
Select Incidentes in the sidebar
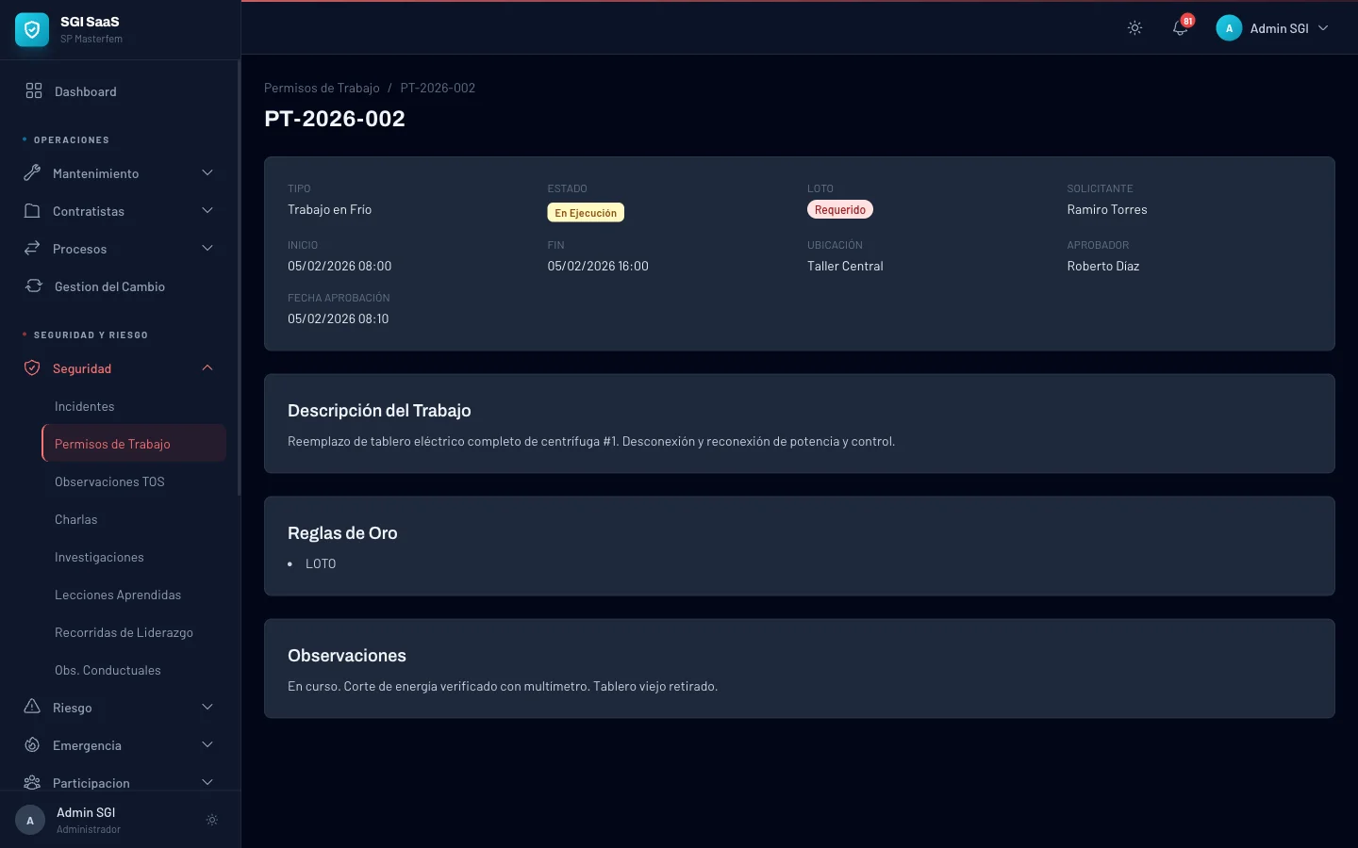[x=85, y=406]
